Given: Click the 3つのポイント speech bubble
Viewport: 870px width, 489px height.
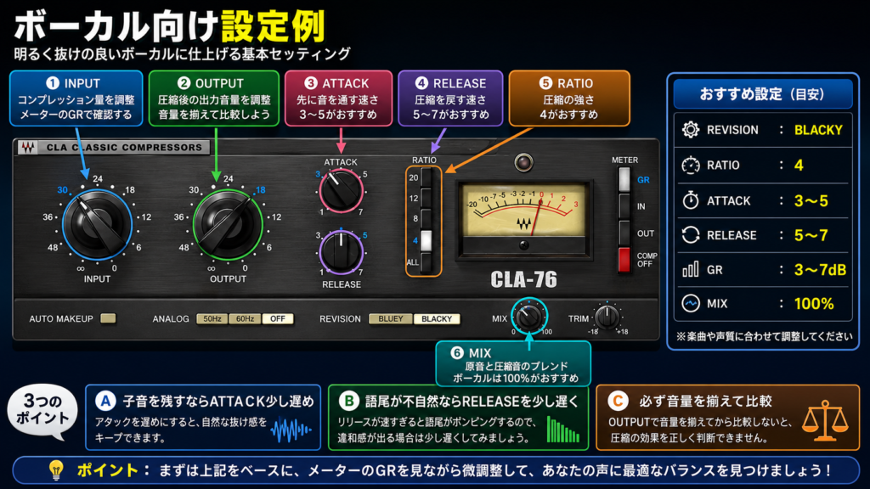Looking at the screenshot, I should (42, 412).
